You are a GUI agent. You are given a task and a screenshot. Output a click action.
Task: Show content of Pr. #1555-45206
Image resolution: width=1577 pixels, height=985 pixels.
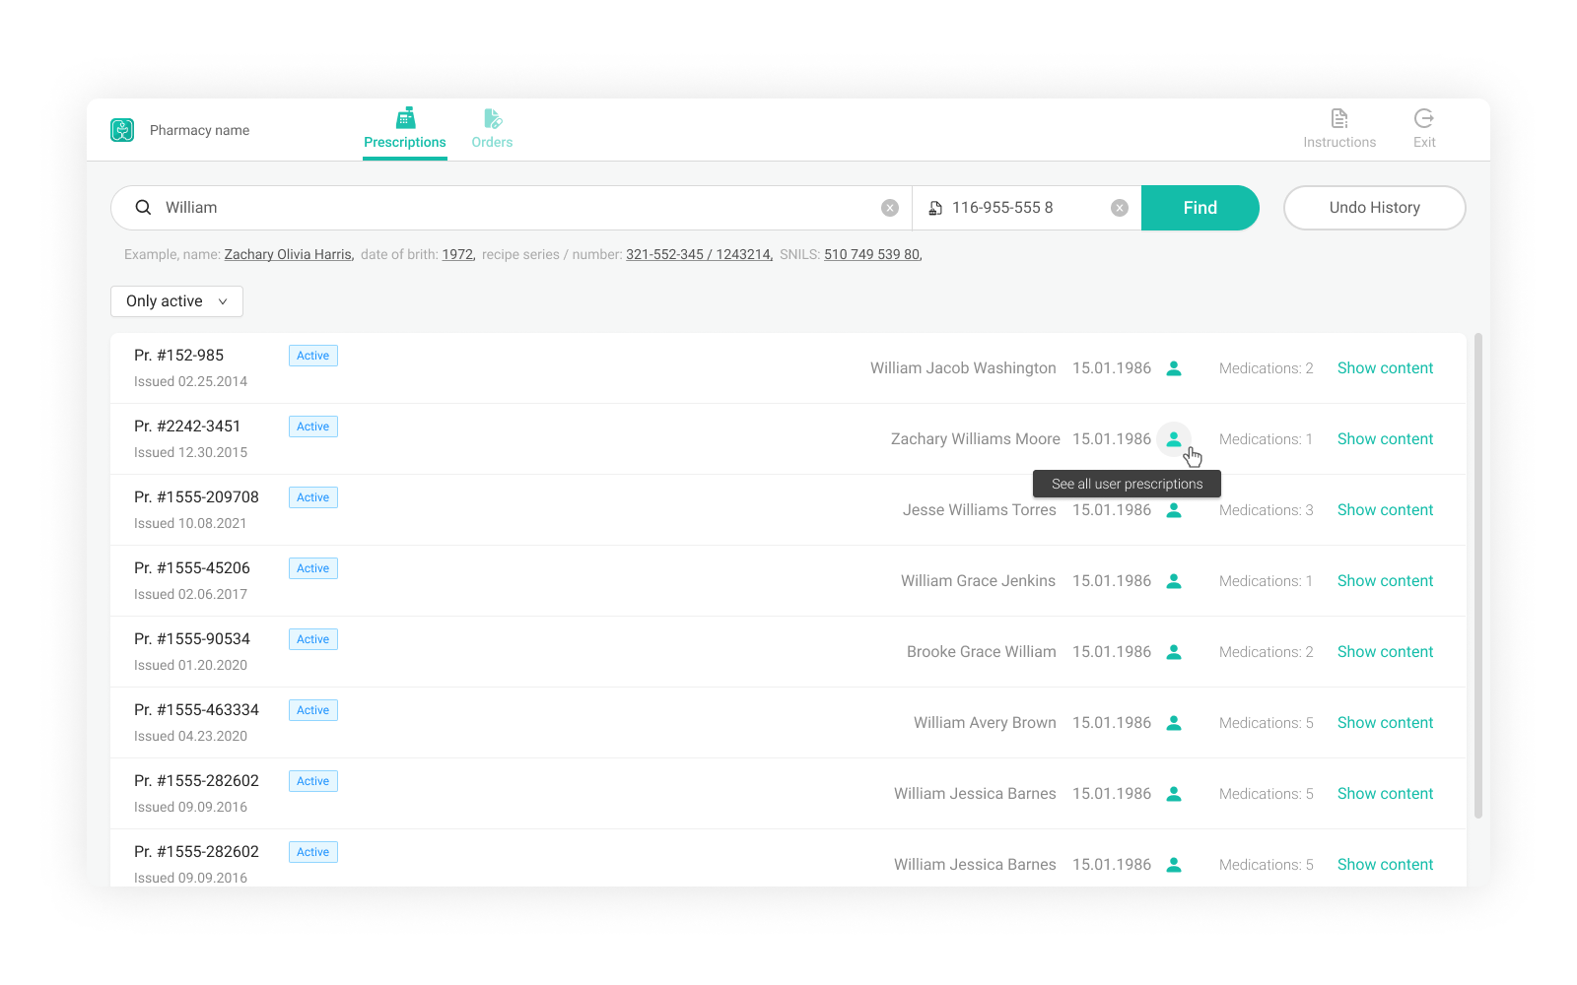click(x=1385, y=581)
